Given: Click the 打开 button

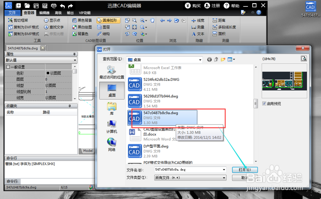Looking at the screenshot, I should coord(245,170).
